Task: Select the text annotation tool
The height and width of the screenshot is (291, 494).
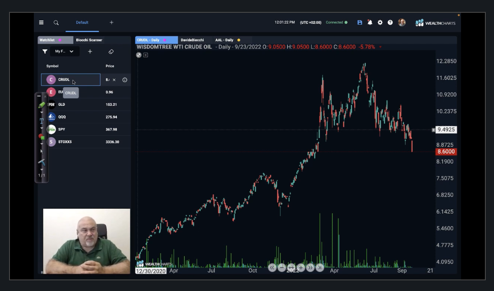Action: click(42, 121)
